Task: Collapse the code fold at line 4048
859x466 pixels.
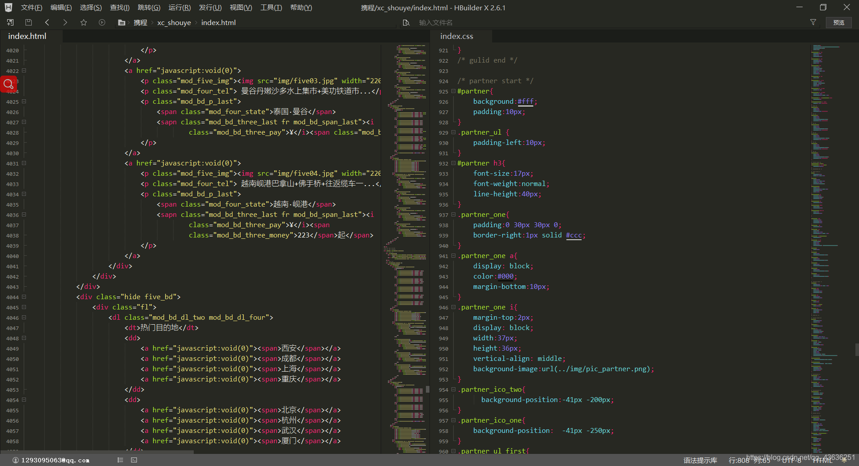Action: [x=24, y=338]
